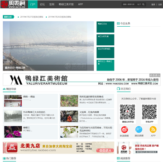
Task: Click the 登录 login link
Action: 153,5
